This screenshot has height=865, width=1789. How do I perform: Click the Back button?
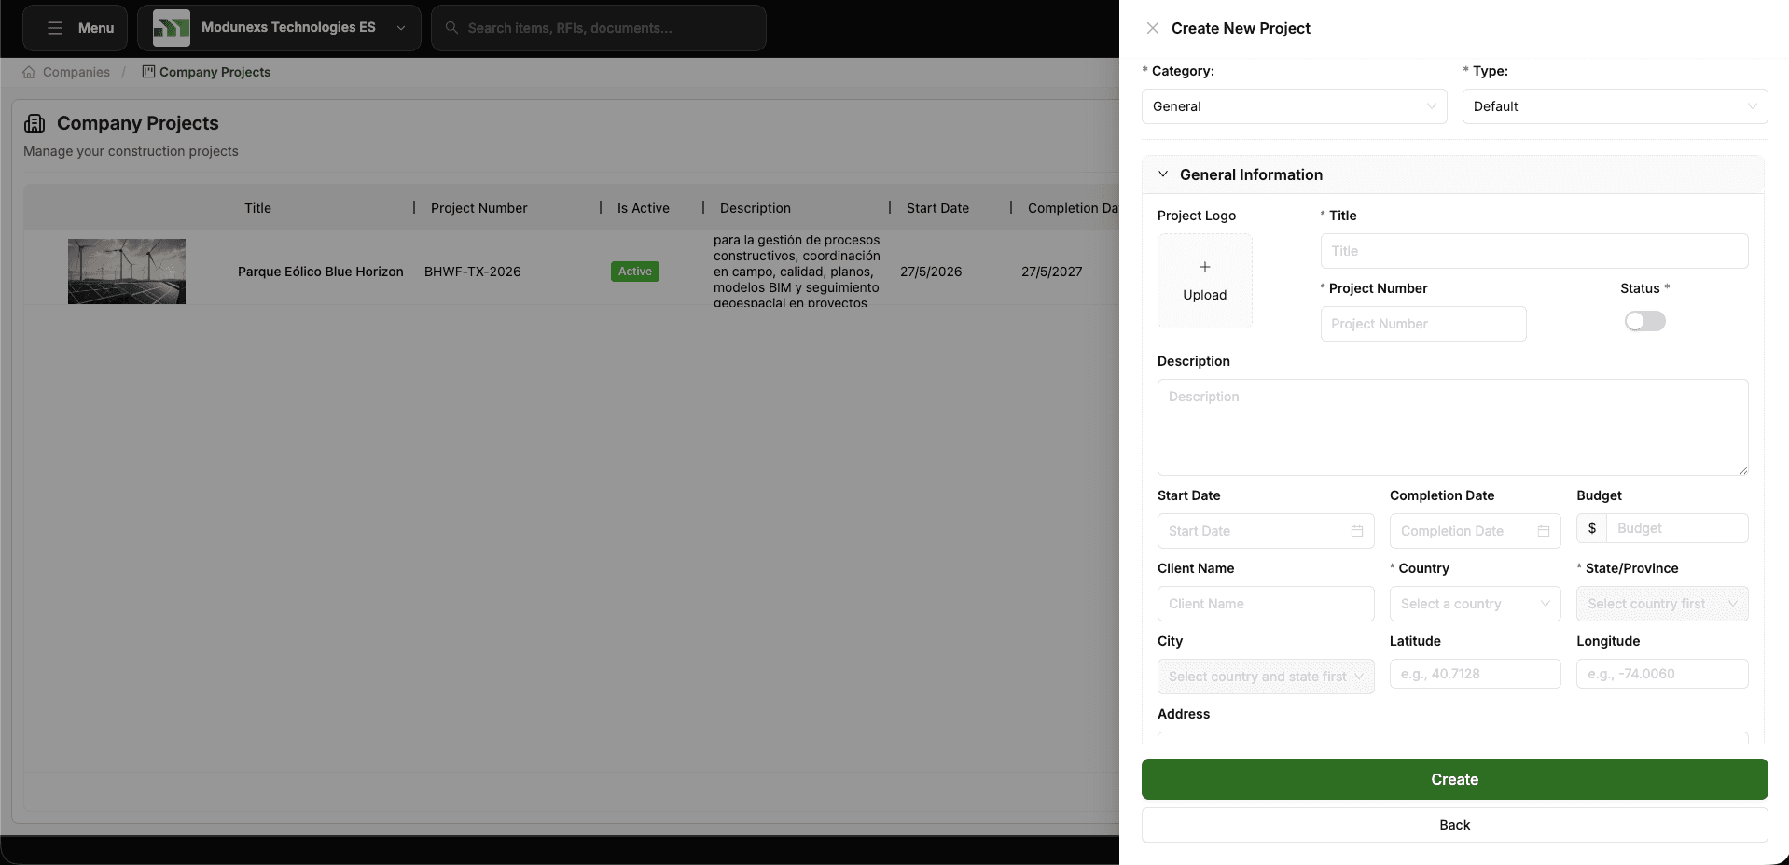click(x=1454, y=825)
